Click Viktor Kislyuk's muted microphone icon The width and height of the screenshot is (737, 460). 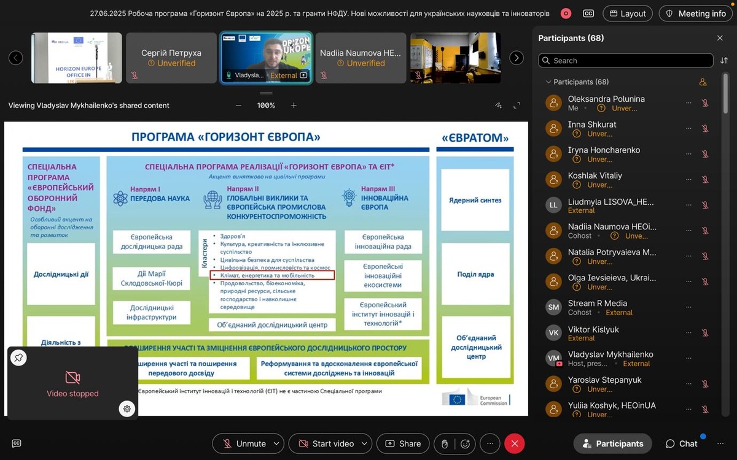click(705, 333)
